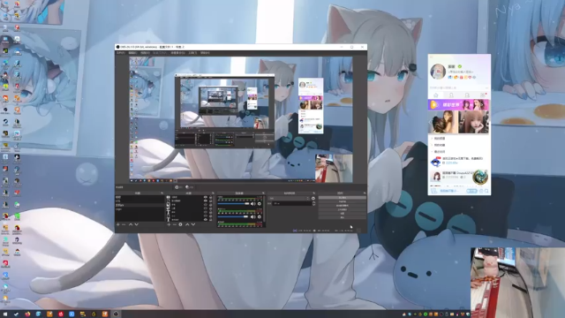
Task: Mute second audio mixer channel speaker icon
Action: pyautogui.click(x=253, y=216)
